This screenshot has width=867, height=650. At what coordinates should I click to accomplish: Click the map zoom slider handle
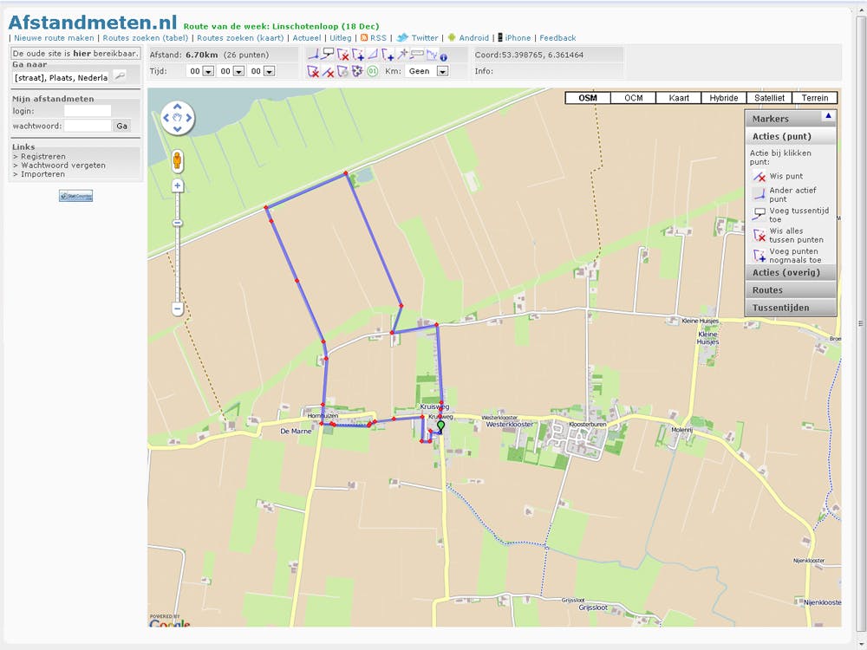[x=177, y=224]
